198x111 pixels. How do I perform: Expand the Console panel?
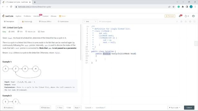click(x=89, y=108)
